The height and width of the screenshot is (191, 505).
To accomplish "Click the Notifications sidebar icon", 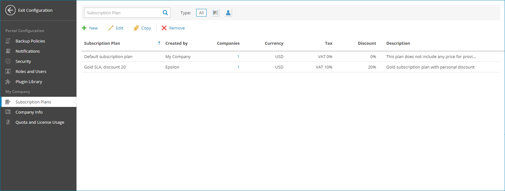I will 8,51.
